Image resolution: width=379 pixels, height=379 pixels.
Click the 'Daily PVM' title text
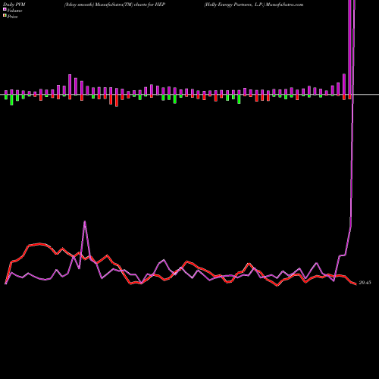[14, 5]
